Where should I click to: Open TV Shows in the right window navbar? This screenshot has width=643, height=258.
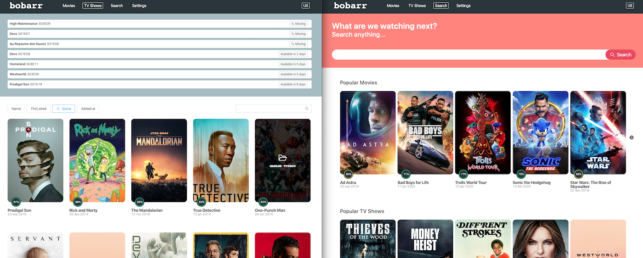tap(417, 6)
